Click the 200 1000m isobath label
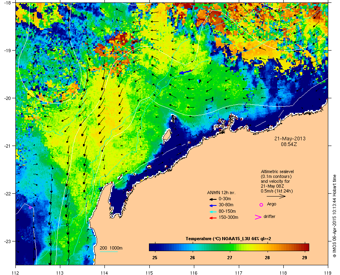The height and width of the screenshot is (275, 340). [111, 248]
